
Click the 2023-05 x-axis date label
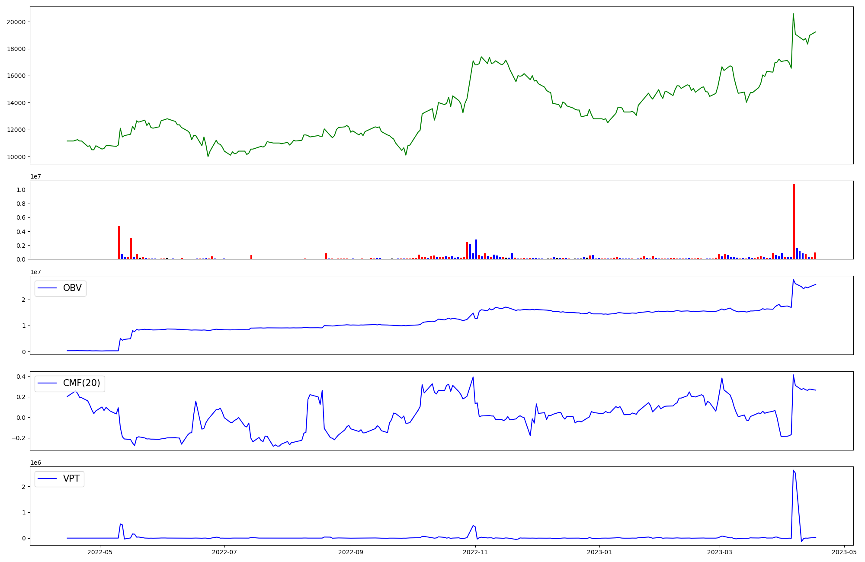[x=844, y=552]
